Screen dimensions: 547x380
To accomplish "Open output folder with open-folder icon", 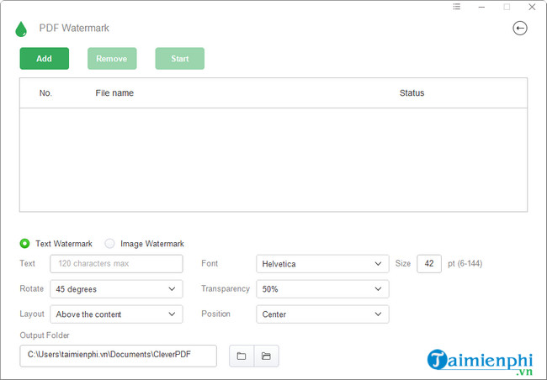I will [x=266, y=356].
